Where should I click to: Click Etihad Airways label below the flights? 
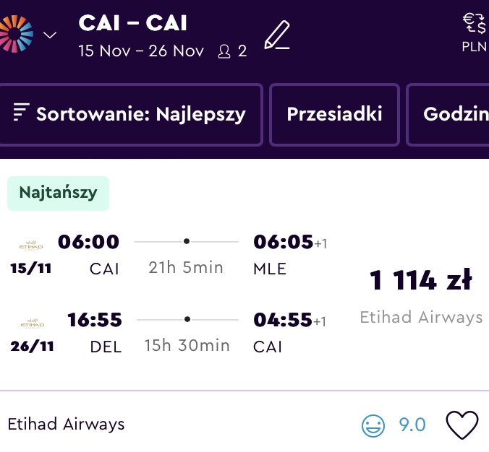(66, 425)
